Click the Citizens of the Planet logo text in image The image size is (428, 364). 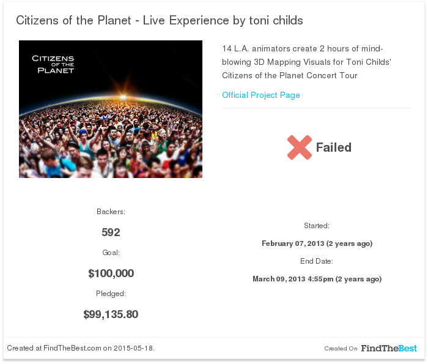click(x=53, y=64)
